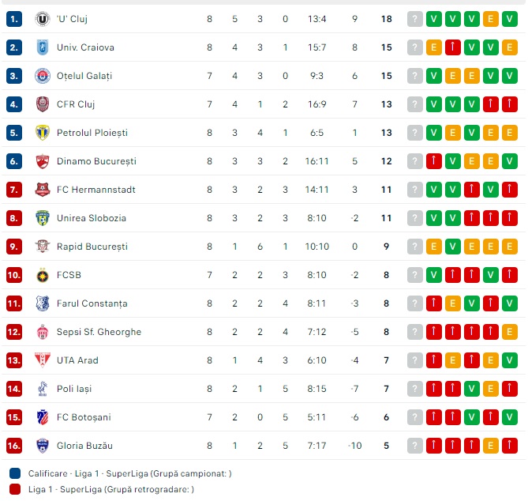Click the FC Botoșani club logo
Viewport: 528px width, 501px height.
(43, 417)
